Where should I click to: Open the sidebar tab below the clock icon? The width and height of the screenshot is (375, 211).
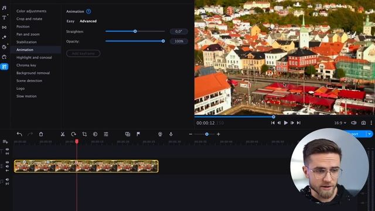4,57
